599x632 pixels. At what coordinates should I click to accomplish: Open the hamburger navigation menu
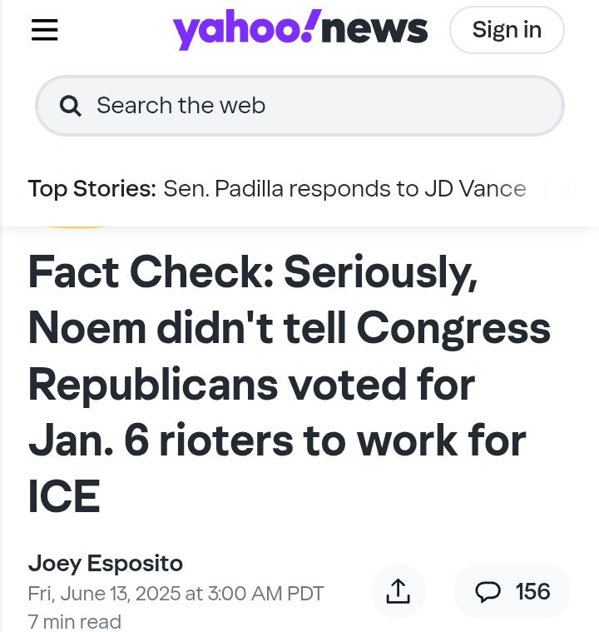click(x=45, y=30)
